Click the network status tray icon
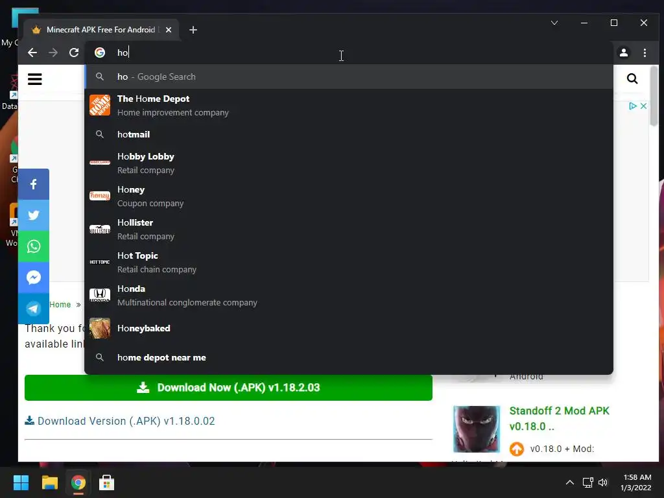Image resolution: width=664 pixels, height=498 pixels. pyautogui.click(x=587, y=482)
